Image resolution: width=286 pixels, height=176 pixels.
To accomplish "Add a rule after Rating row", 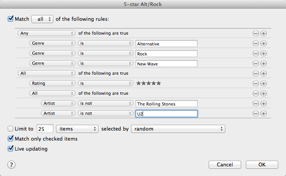I will (264, 83).
